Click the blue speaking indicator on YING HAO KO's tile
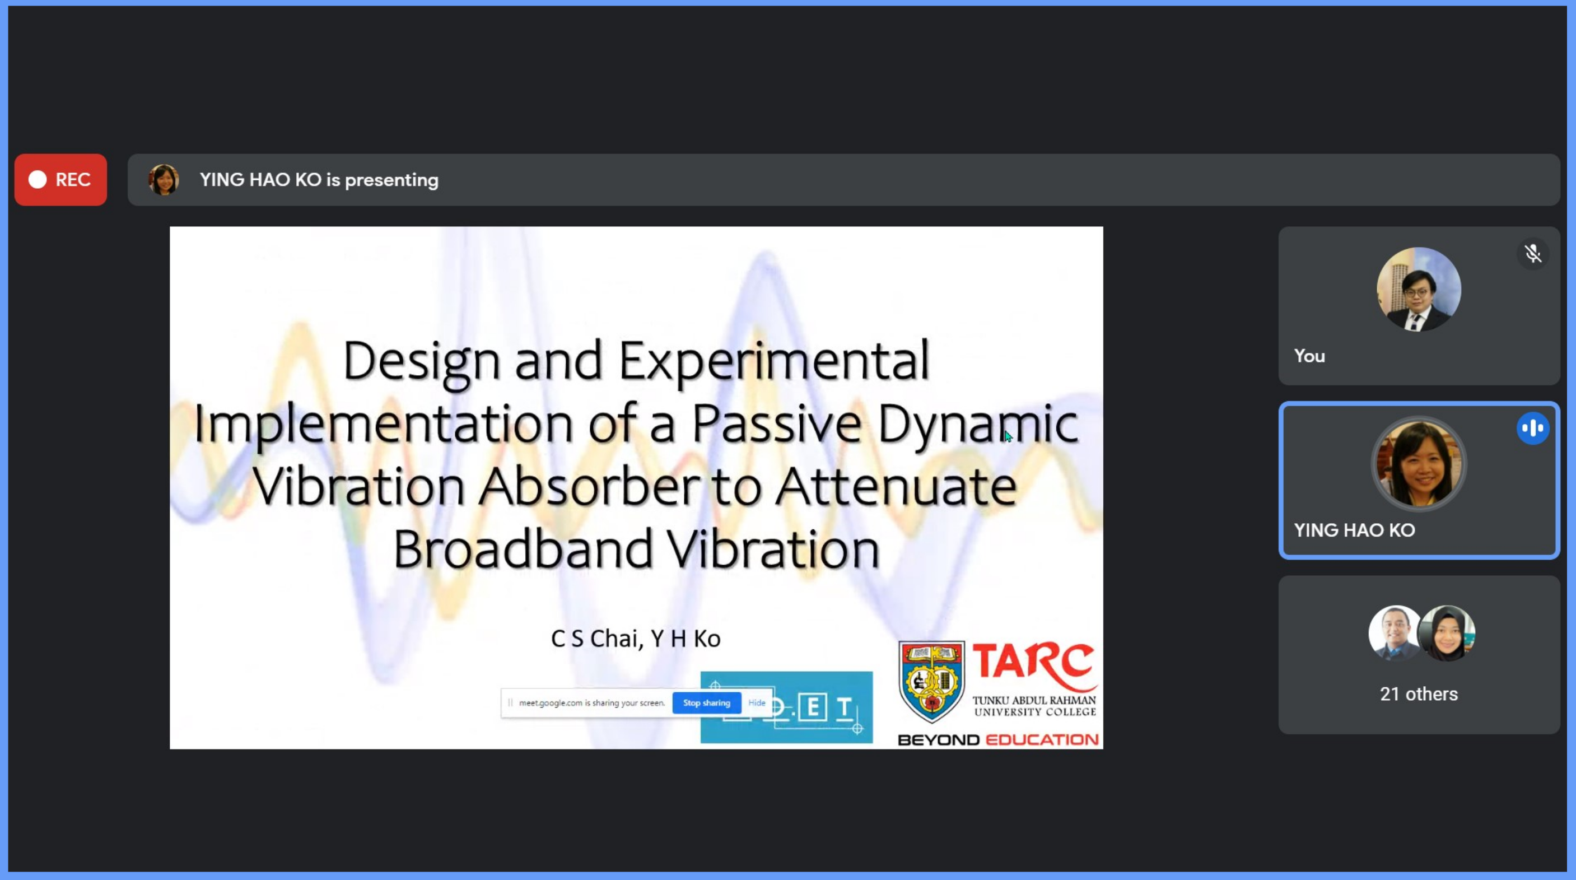This screenshot has width=1576, height=880. point(1532,429)
